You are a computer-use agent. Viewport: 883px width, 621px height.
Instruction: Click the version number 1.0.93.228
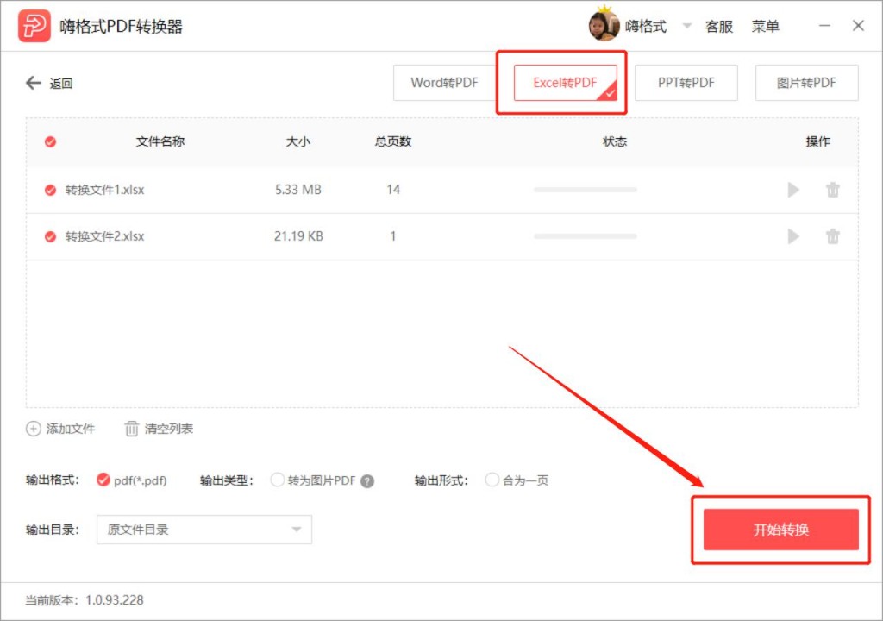pyautogui.click(x=115, y=600)
